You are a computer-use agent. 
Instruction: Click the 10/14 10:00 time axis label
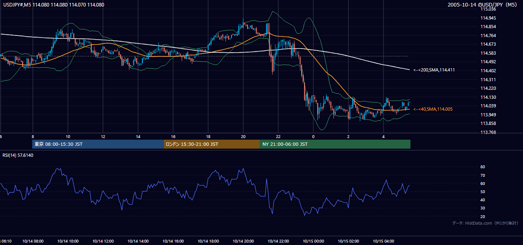[68, 241]
